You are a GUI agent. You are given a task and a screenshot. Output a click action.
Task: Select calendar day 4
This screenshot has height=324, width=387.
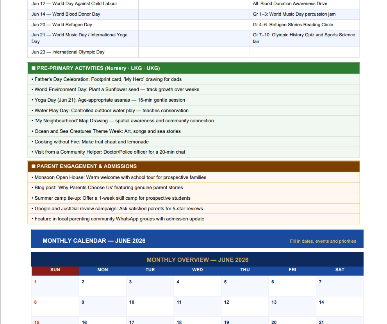pos(198,286)
